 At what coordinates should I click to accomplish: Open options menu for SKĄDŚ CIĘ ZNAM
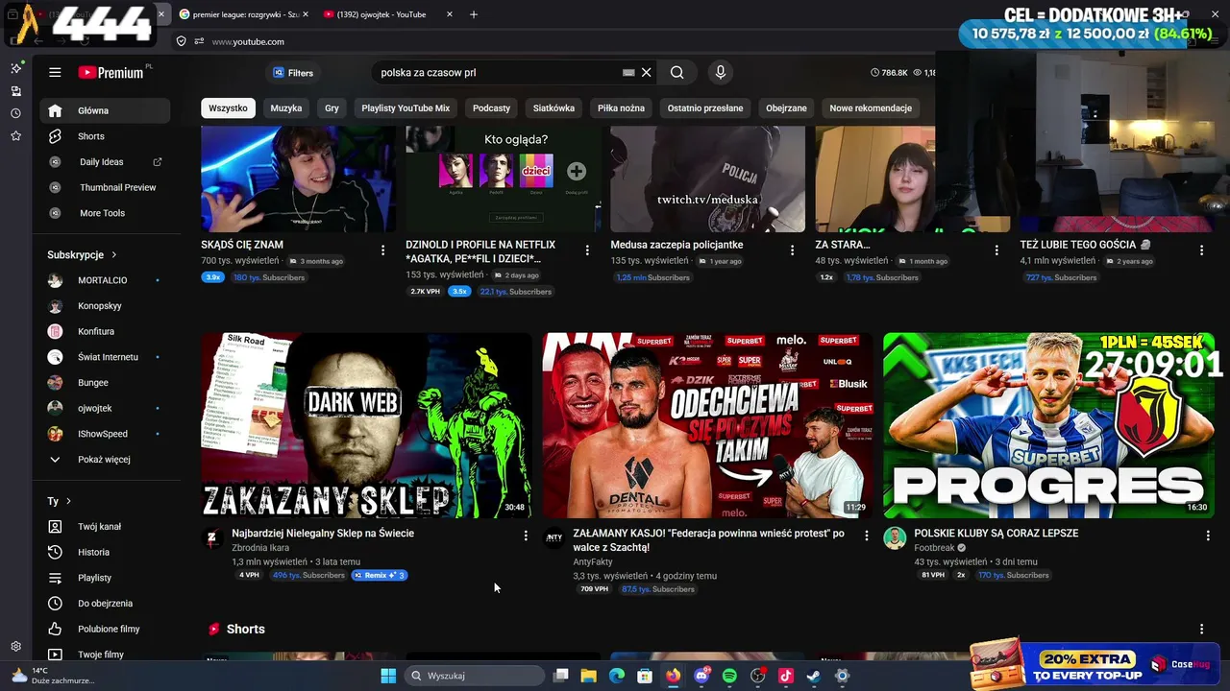pyautogui.click(x=382, y=250)
